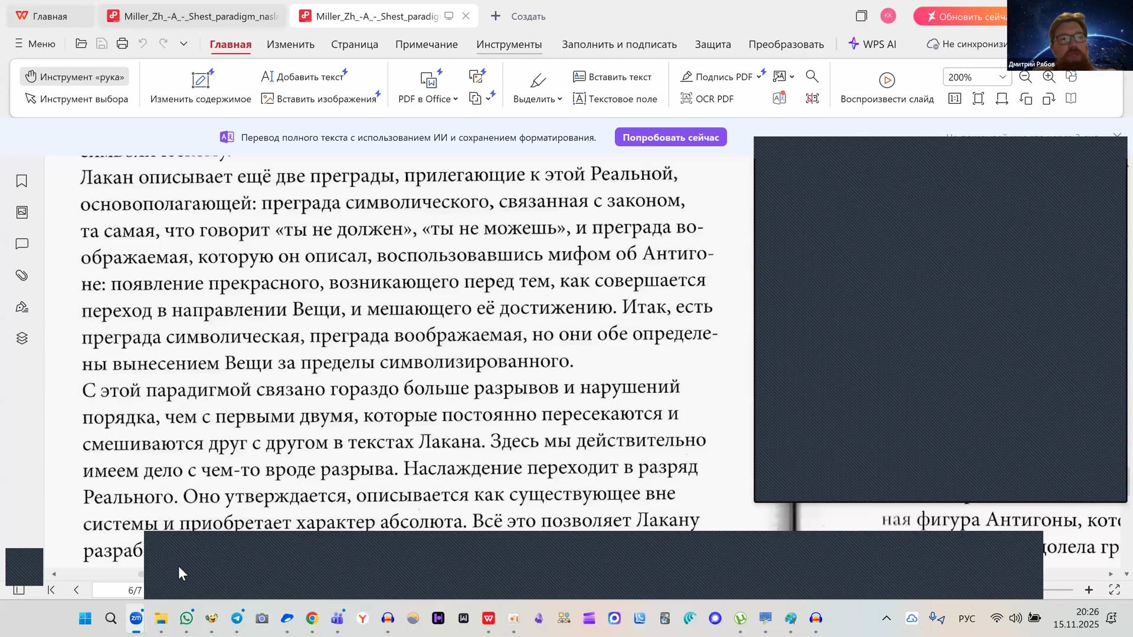The width and height of the screenshot is (1133, 637).
Task: Toggle the reading mode book icon
Action: click(1071, 98)
